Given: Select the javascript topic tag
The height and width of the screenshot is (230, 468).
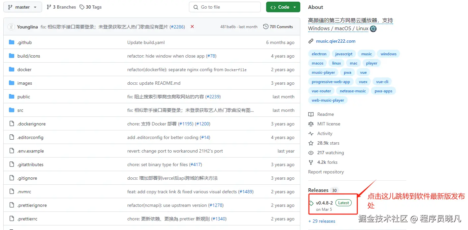Looking at the screenshot, I should [x=344, y=54].
